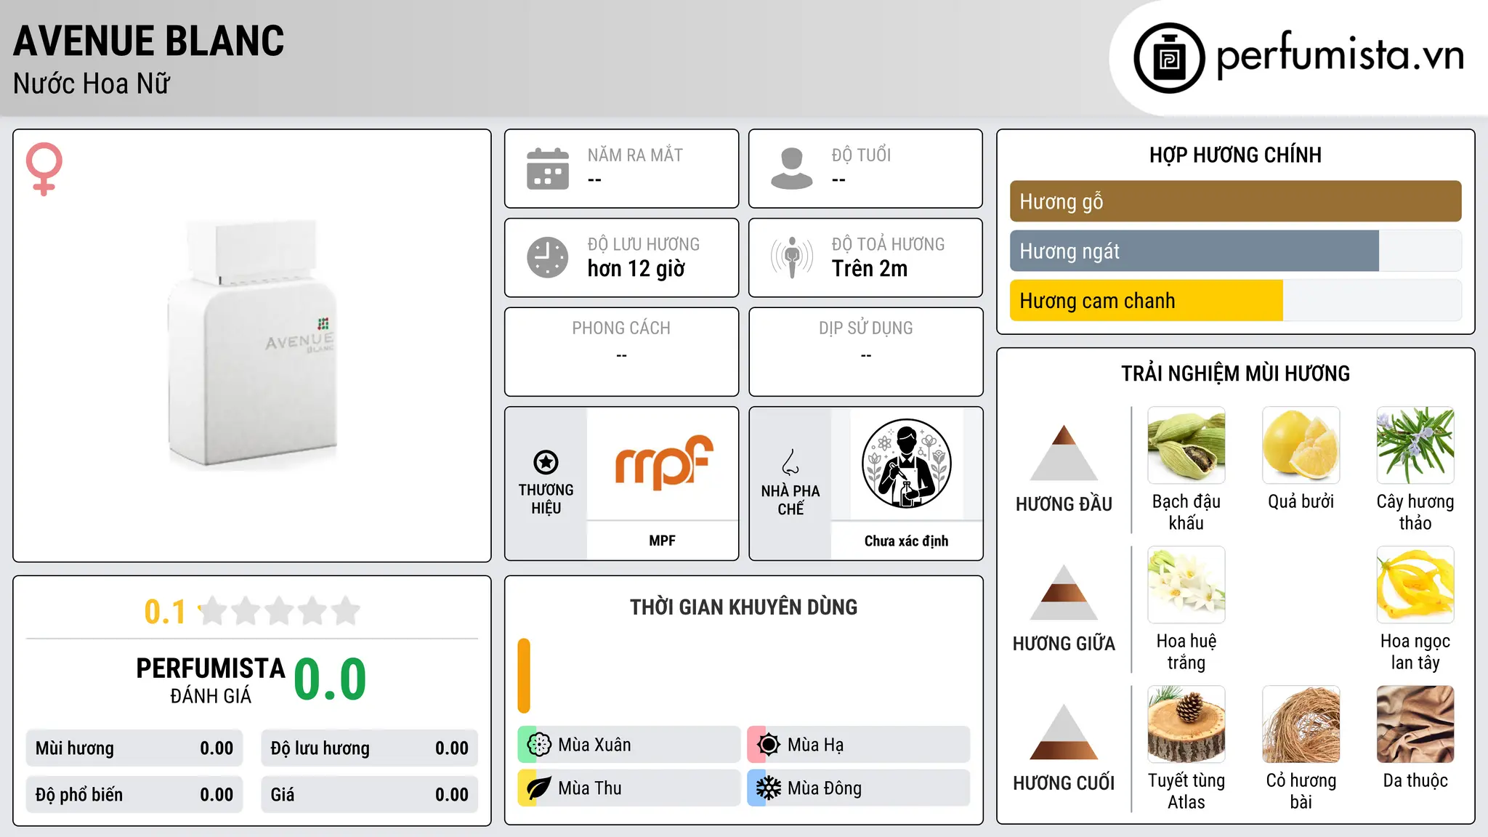
Task: Click the Độ phổ biến 0.00 score row
Action: coord(134,795)
